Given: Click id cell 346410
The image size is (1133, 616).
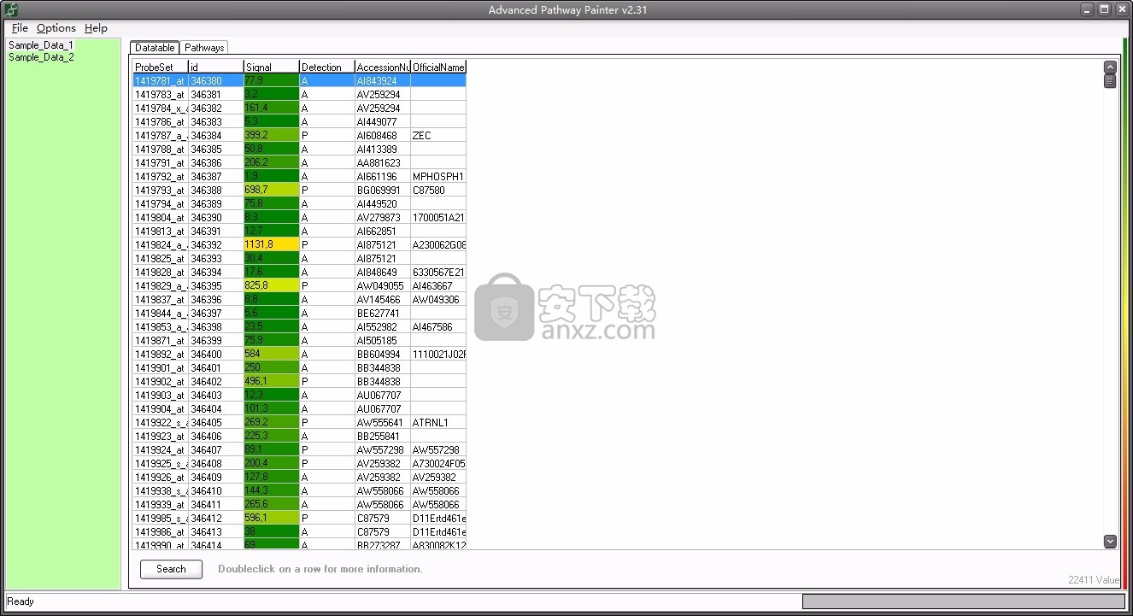Looking at the screenshot, I should 215,490.
